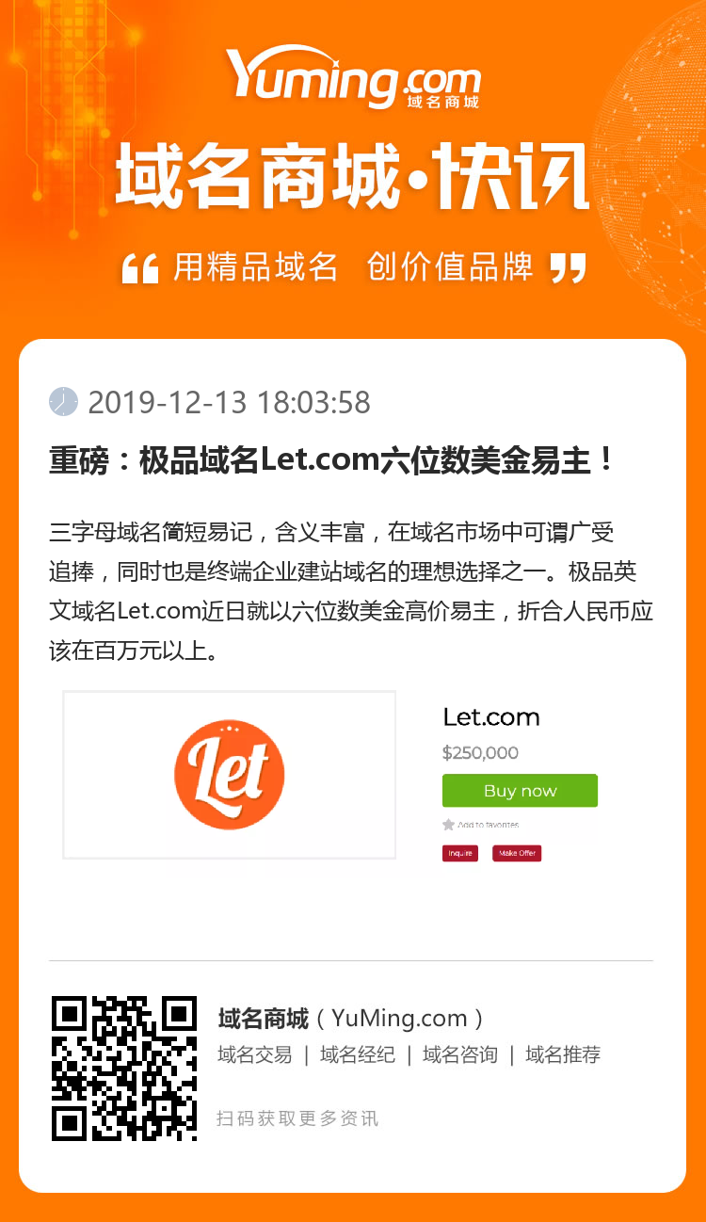Click the opening quote mark icon
706x1222 pixels.
(x=140, y=269)
